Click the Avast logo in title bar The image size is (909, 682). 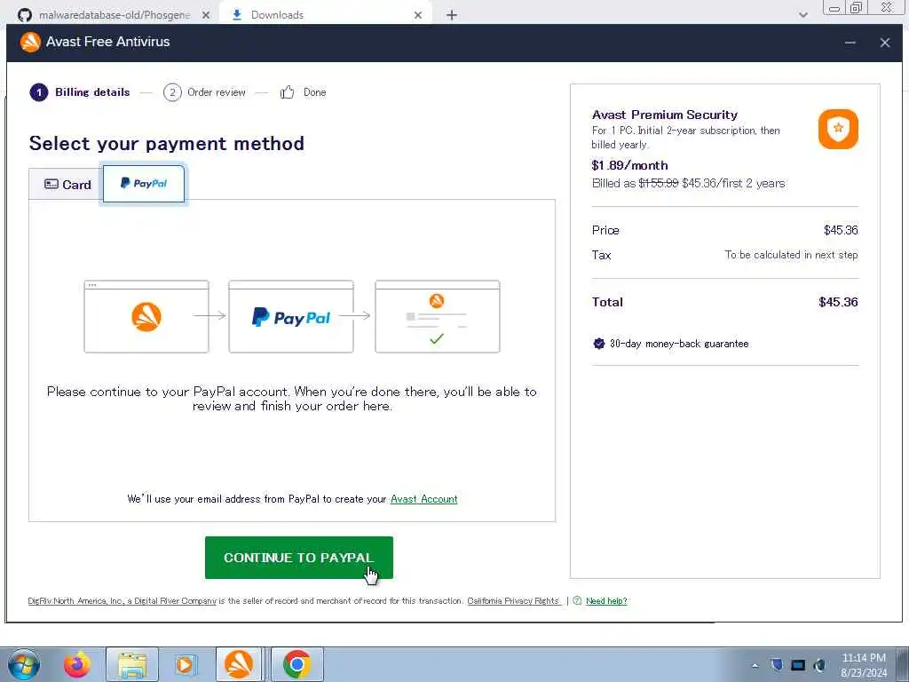[x=30, y=42]
